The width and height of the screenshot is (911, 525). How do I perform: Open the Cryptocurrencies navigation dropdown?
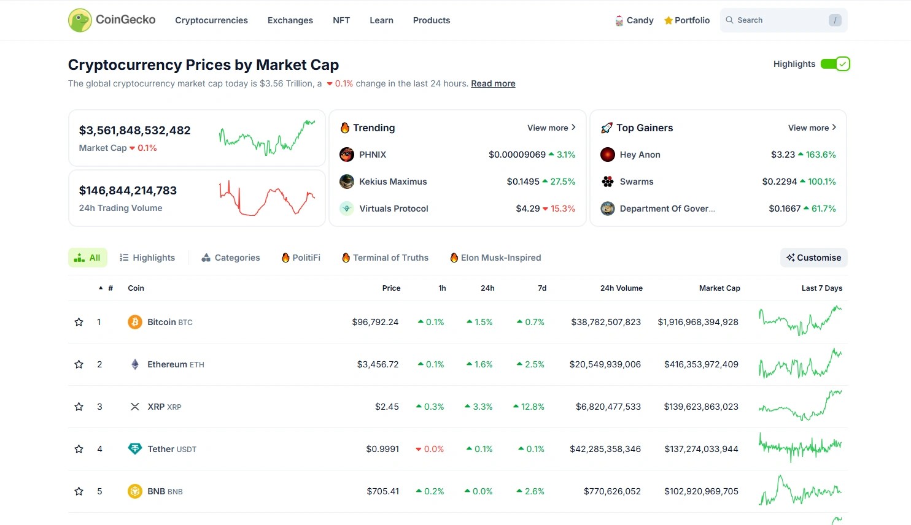tap(211, 20)
